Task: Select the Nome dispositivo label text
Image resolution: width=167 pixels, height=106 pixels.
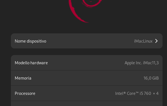Action: pyautogui.click(x=30, y=41)
